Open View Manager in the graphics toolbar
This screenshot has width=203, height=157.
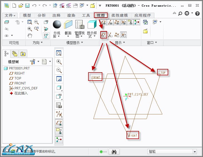point(59,105)
